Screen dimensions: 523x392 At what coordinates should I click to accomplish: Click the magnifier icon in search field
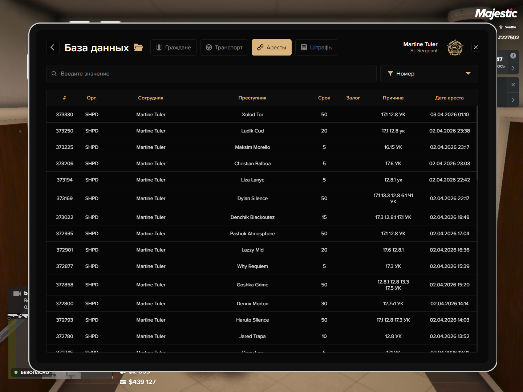click(x=54, y=74)
